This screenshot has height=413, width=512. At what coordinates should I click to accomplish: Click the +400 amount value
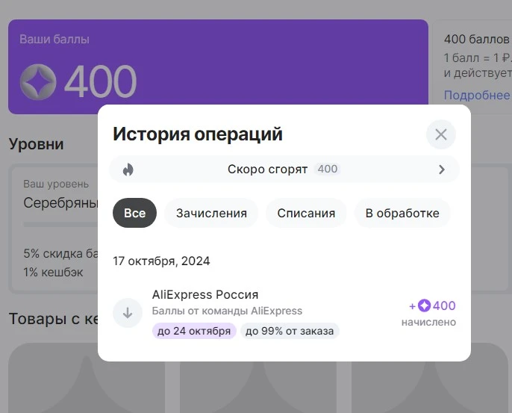444,305
